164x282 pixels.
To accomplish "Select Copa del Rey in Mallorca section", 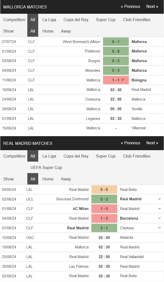I will (76, 20).
